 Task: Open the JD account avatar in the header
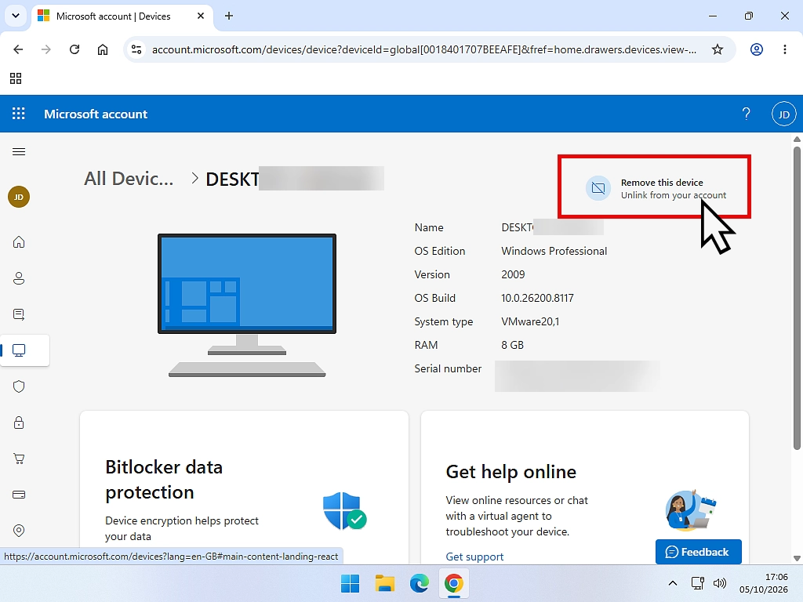tap(783, 114)
